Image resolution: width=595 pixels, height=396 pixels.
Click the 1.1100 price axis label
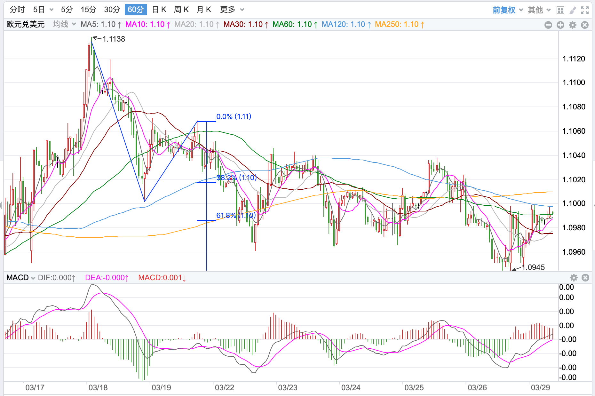[x=574, y=83]
